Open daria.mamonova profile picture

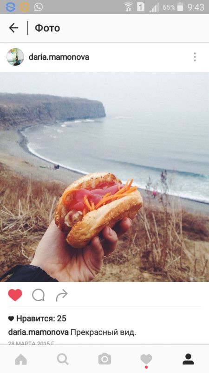pyautogui.click(x=15, y=57)
